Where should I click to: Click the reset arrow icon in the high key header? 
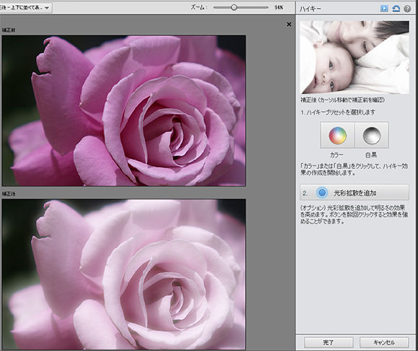(x=396, y=9)
